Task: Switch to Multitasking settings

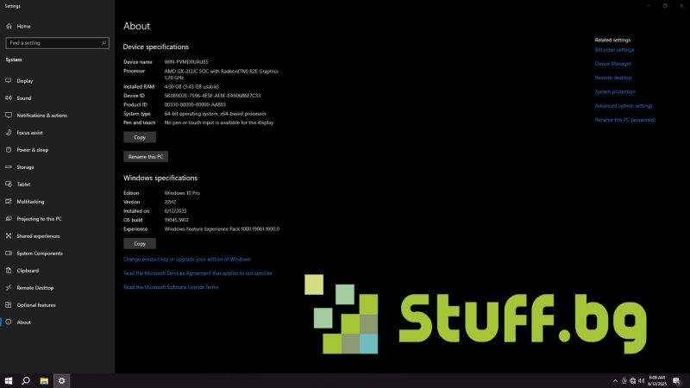Action: (30, 202)
